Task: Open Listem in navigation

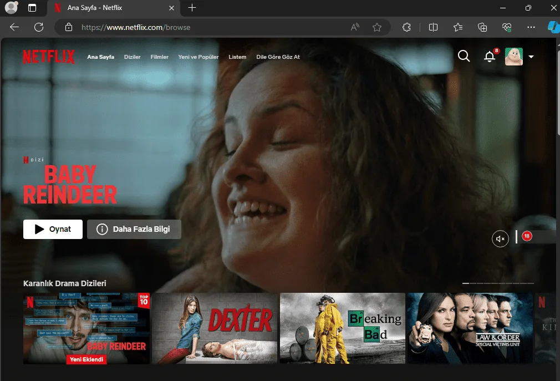Action: (x=237, y=57)
